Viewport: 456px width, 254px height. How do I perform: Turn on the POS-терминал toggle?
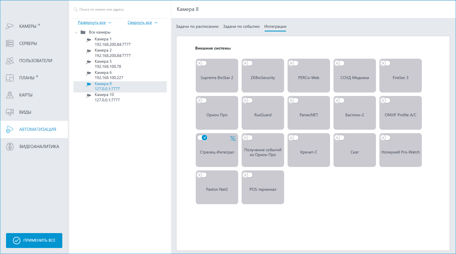247,175
